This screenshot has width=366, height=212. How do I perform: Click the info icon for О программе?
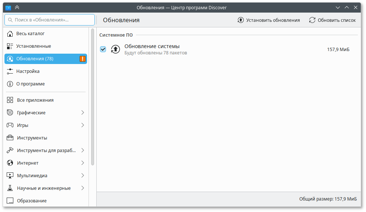10,84
